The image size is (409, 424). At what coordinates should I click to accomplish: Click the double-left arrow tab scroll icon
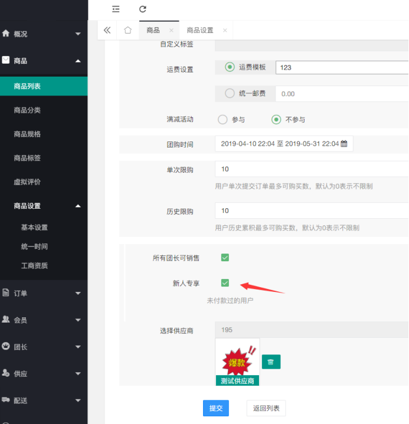107,30
